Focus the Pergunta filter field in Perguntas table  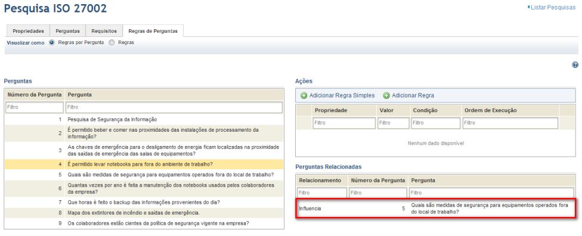point(174,107)
